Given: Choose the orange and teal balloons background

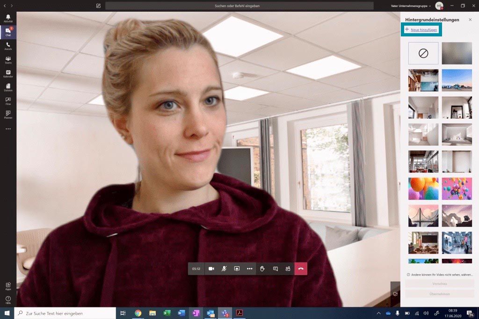Looking at the screenshot, I should 423,189.
